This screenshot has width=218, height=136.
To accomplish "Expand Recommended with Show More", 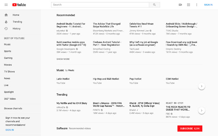I will coord(63,59).
